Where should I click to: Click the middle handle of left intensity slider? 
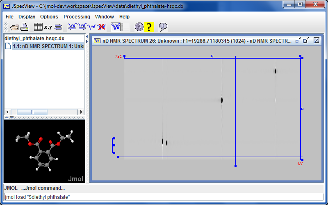point(114,145)
